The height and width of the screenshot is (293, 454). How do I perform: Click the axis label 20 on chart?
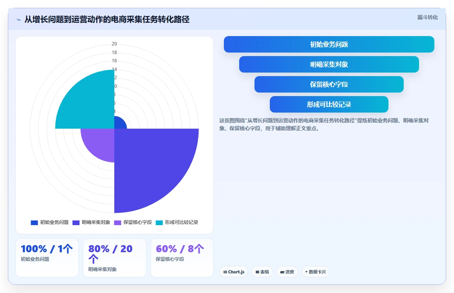114,44
